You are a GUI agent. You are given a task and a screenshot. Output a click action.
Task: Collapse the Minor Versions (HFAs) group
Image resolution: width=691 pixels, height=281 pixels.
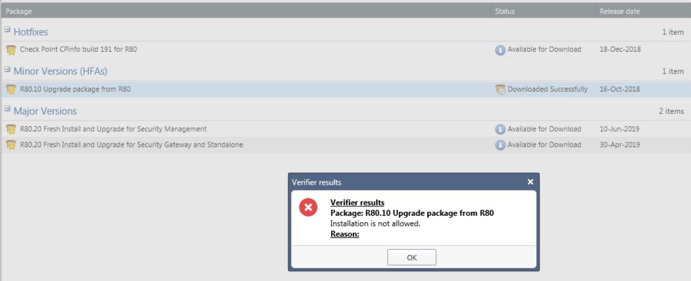(x=8, y=69)
